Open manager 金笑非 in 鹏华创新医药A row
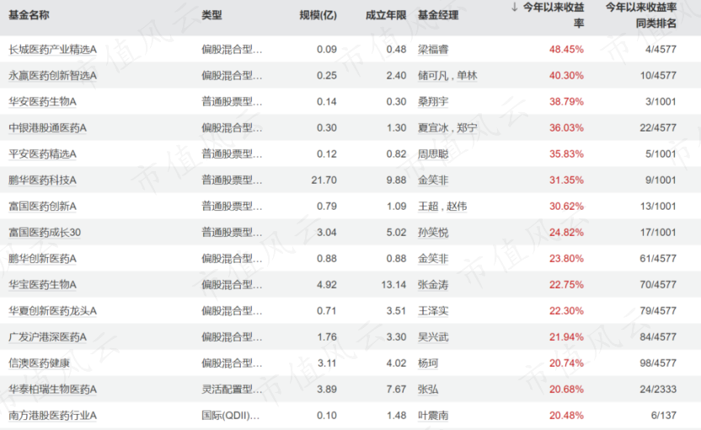Screen dimensions: 701x430 (433, 259)
